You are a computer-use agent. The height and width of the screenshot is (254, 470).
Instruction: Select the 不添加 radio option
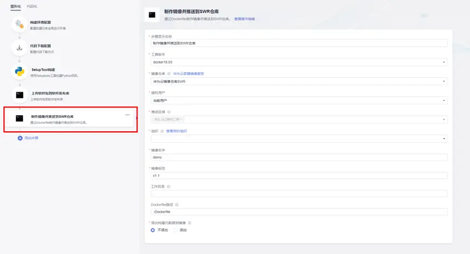(x=153, y=230)
